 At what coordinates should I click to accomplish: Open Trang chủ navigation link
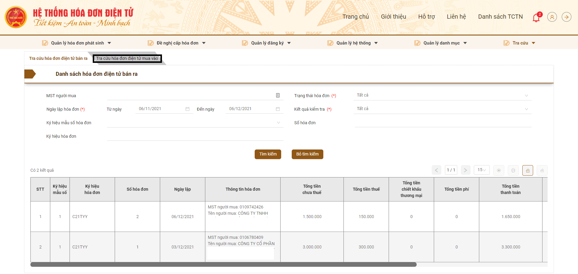[x=356, y=17]
